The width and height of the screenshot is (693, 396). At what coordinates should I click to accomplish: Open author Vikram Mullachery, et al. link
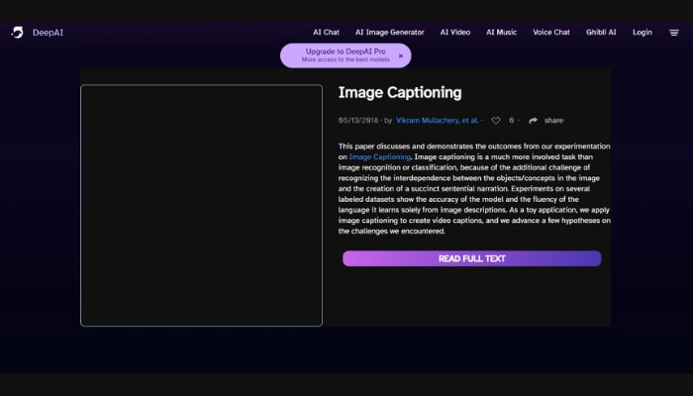point(438,120)
